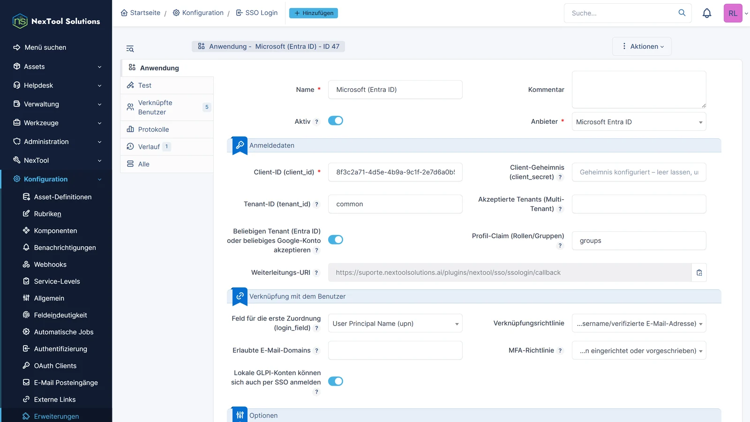Toggle accept any tenant switch
The width and height of the screenshot is (750, 422).
[x=336, y=240]
